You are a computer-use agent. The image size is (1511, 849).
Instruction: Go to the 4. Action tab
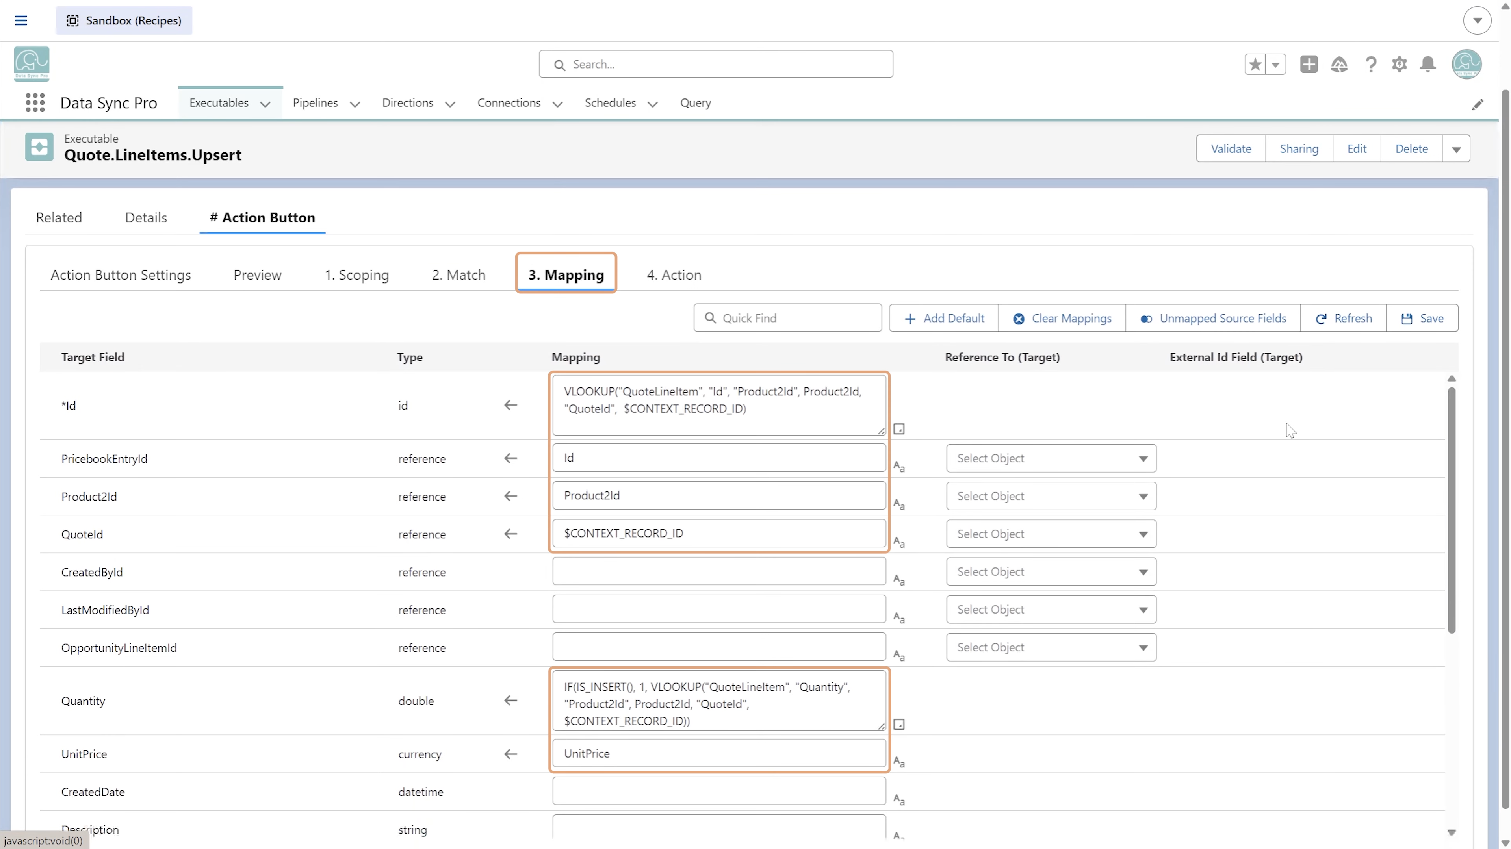point(674,275)
